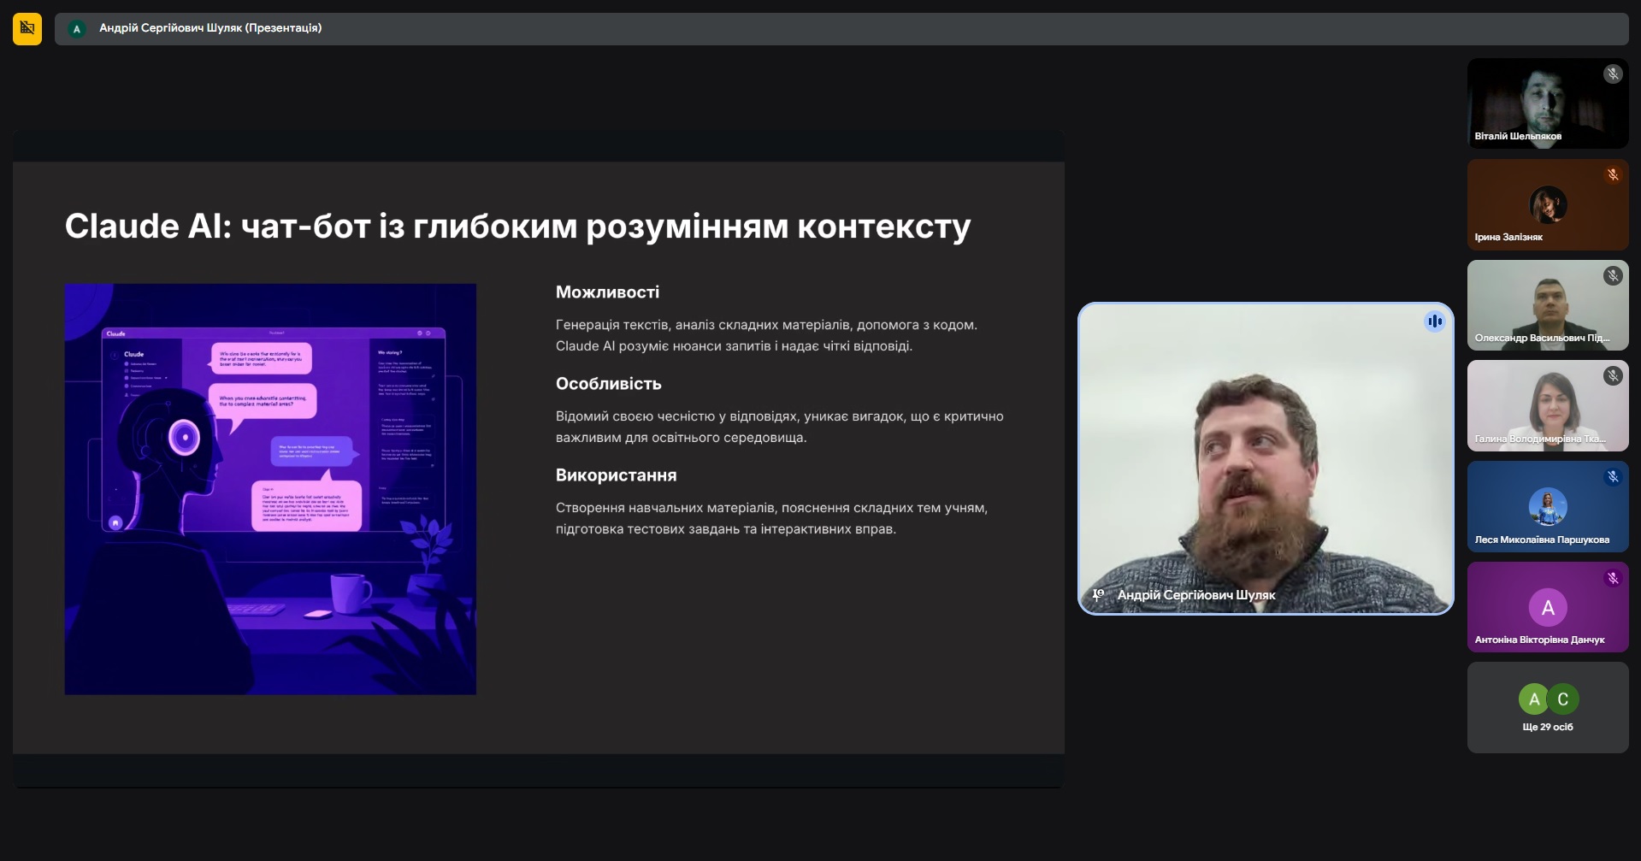The width and height of the screenshot is (1641, 861).
Task: Click muted mic icon on Галина Володимирівна's tile
Action: point(1613,376)
